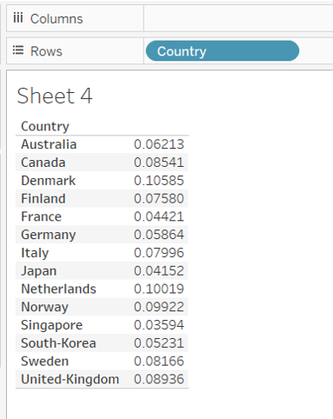
Task: Select the Italy row label
Action: (x=35, y=253)
